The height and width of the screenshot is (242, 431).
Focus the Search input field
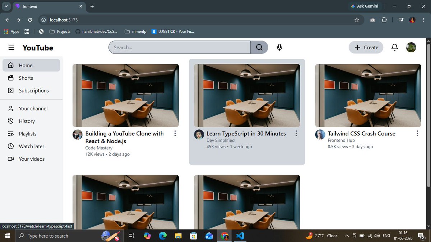click(x=180, y=47)
